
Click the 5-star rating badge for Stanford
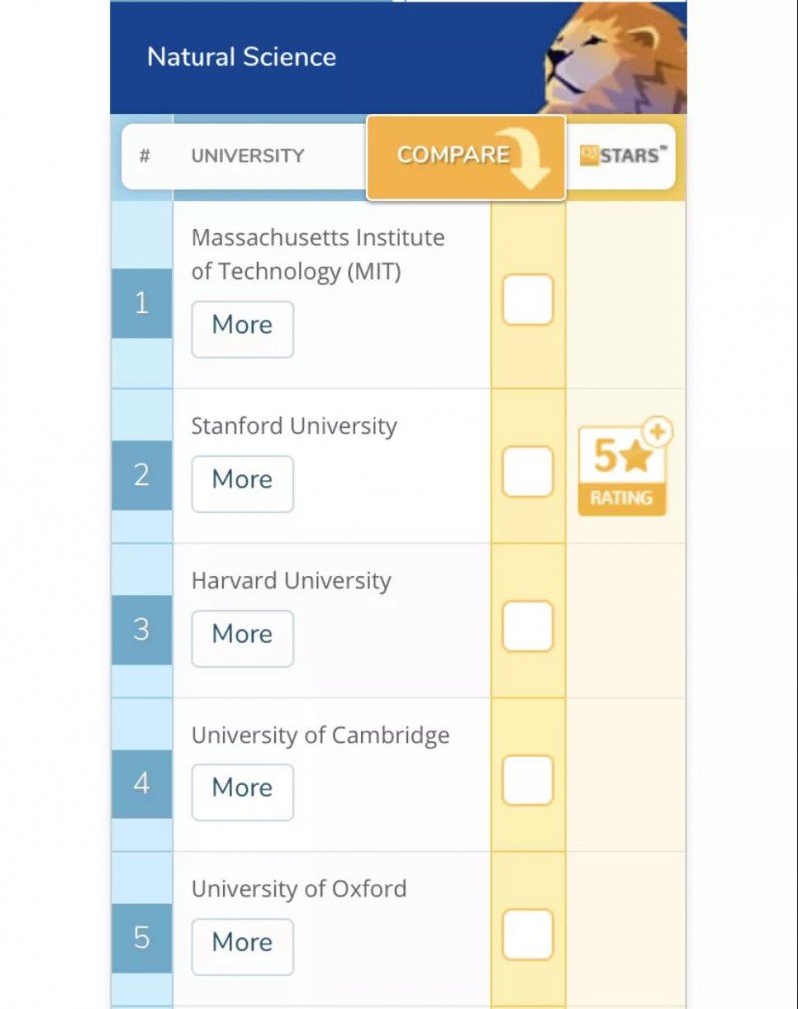click(621, 470)
